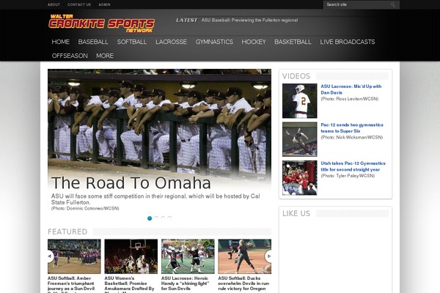Open LIVE BROADCASTS page
This screenshot has width=440, height=293.
[x=348, y=42]
